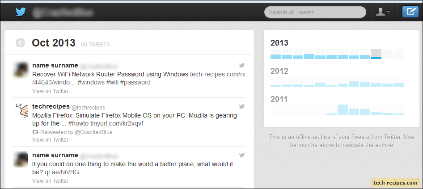Image resolution: width=423 pixels, height=189 pixels.
Task: Open the compose new Tweet button
Action: 410,12
